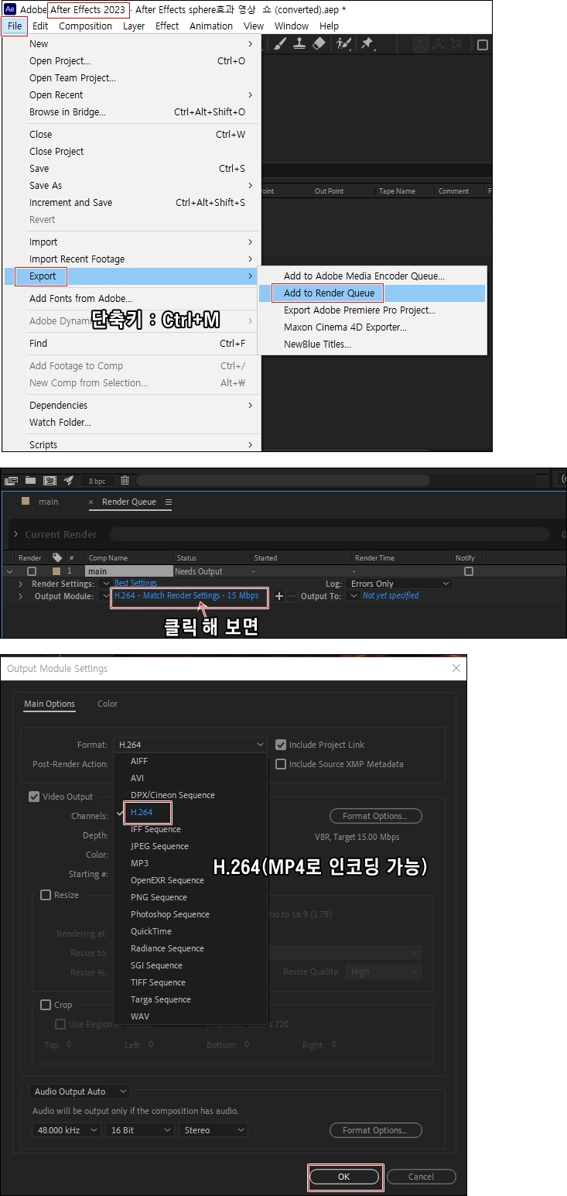Image resolution: width=567 pixels, height=1196 pixels.
Task: Close the Render Queue tab with x
Action: coord(91,502)
